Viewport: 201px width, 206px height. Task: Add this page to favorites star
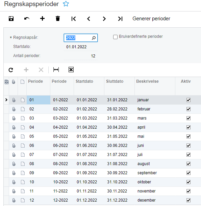(x=66, y=4)
